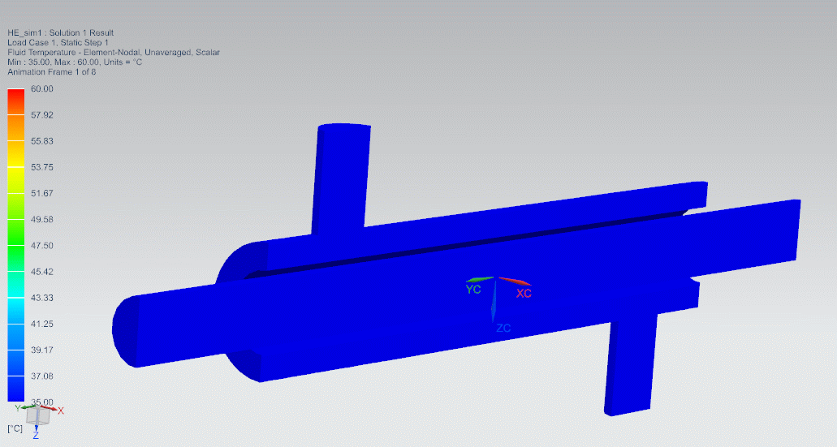
Task: Select the rounded left end cap of inner tube
Action: pos(124,331)
